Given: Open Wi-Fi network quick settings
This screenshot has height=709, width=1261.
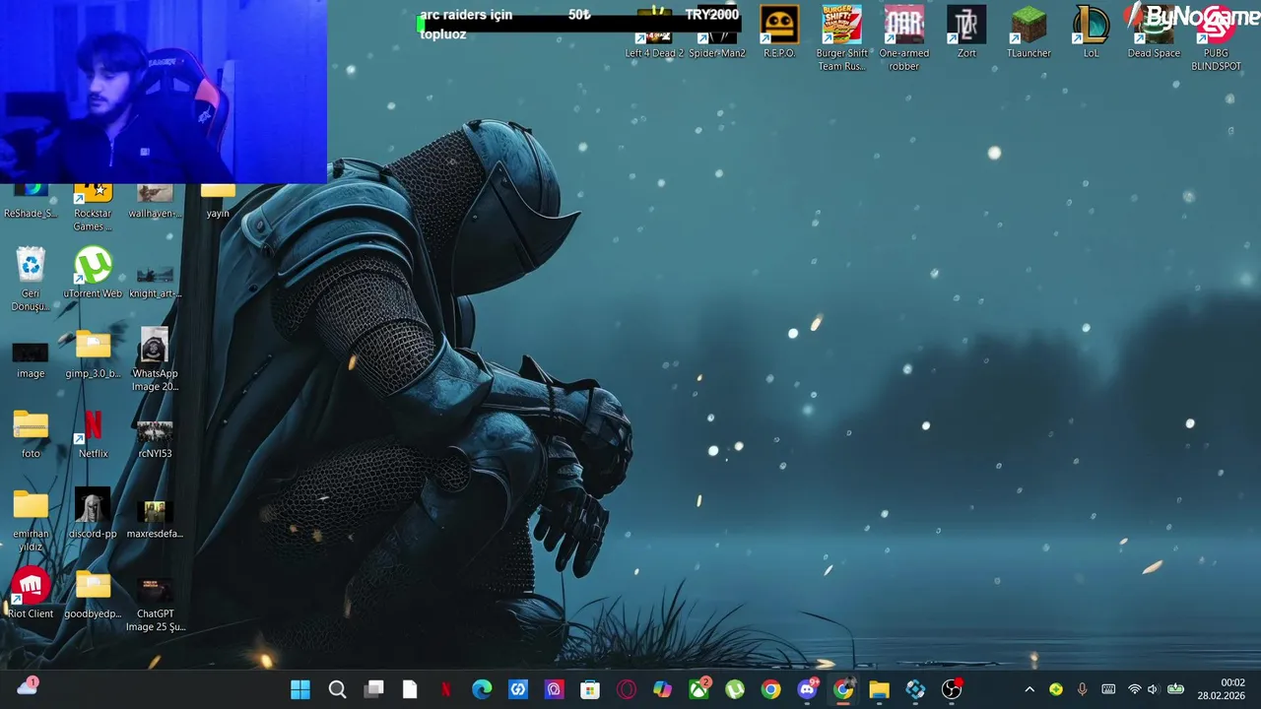Looking at the screenshot, I should (x=1134, y=689).
